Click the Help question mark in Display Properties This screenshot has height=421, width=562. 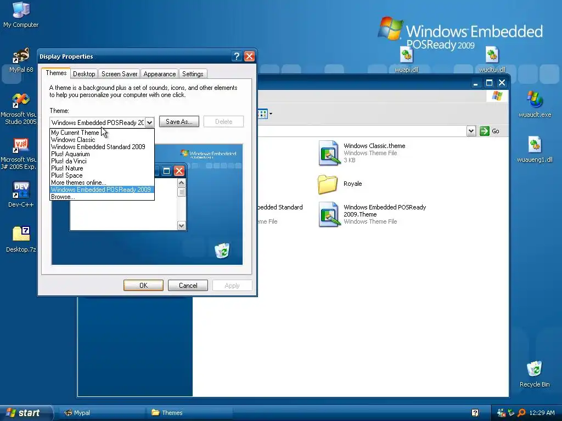tap(237, 56)
